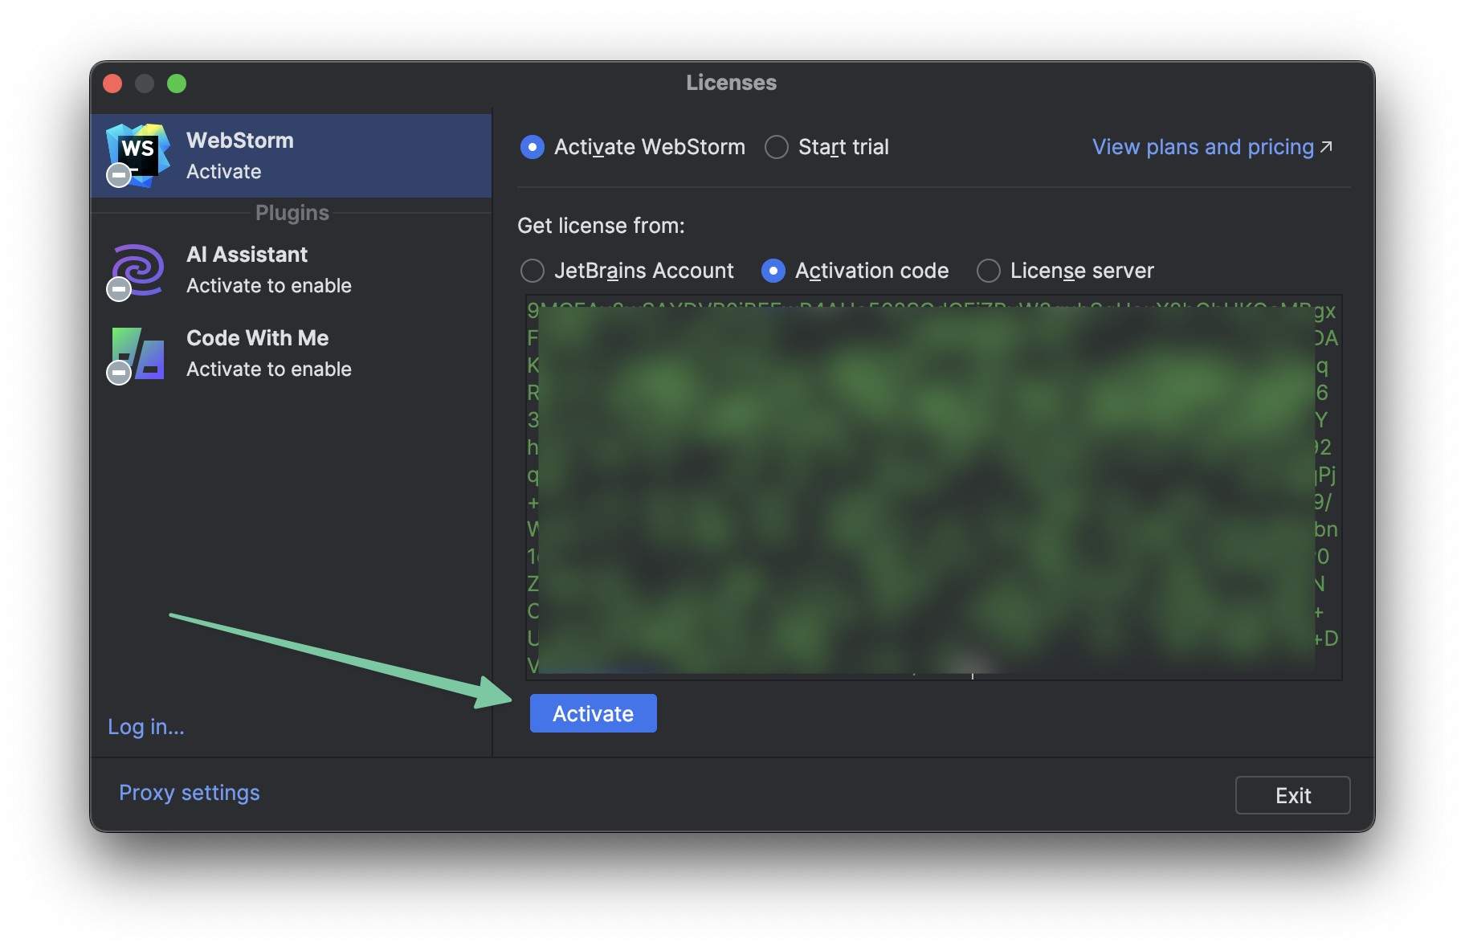Viewport: 1465px width, 951px height.
Task: Click the Activate button
Action: [593, 712]
